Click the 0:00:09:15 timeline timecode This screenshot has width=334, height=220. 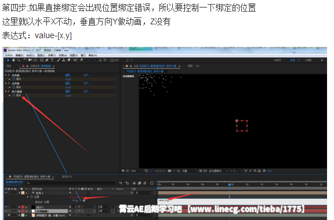click(14, 182)
